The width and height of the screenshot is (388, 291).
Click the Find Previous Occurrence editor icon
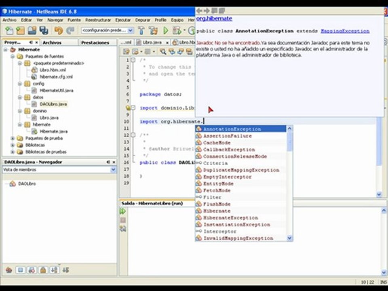tap(172, 51)
